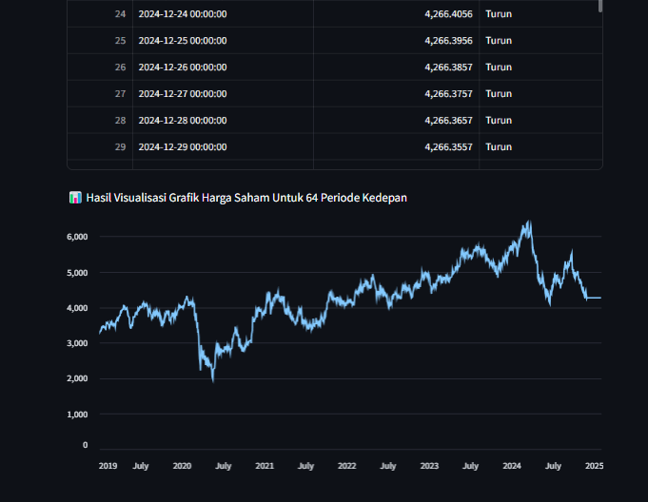Click the table's vertical scrollbar thumb
Image resolution: width=648 pixels, height=502 pixels.
click(x=600, y=6)
